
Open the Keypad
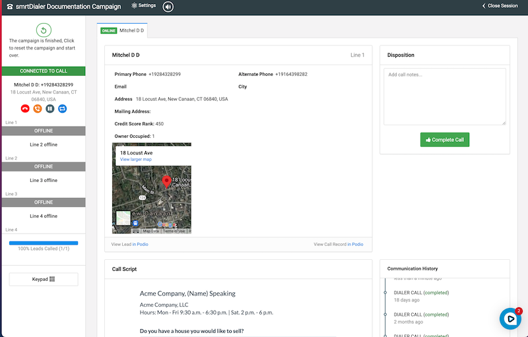coord(44,279)
